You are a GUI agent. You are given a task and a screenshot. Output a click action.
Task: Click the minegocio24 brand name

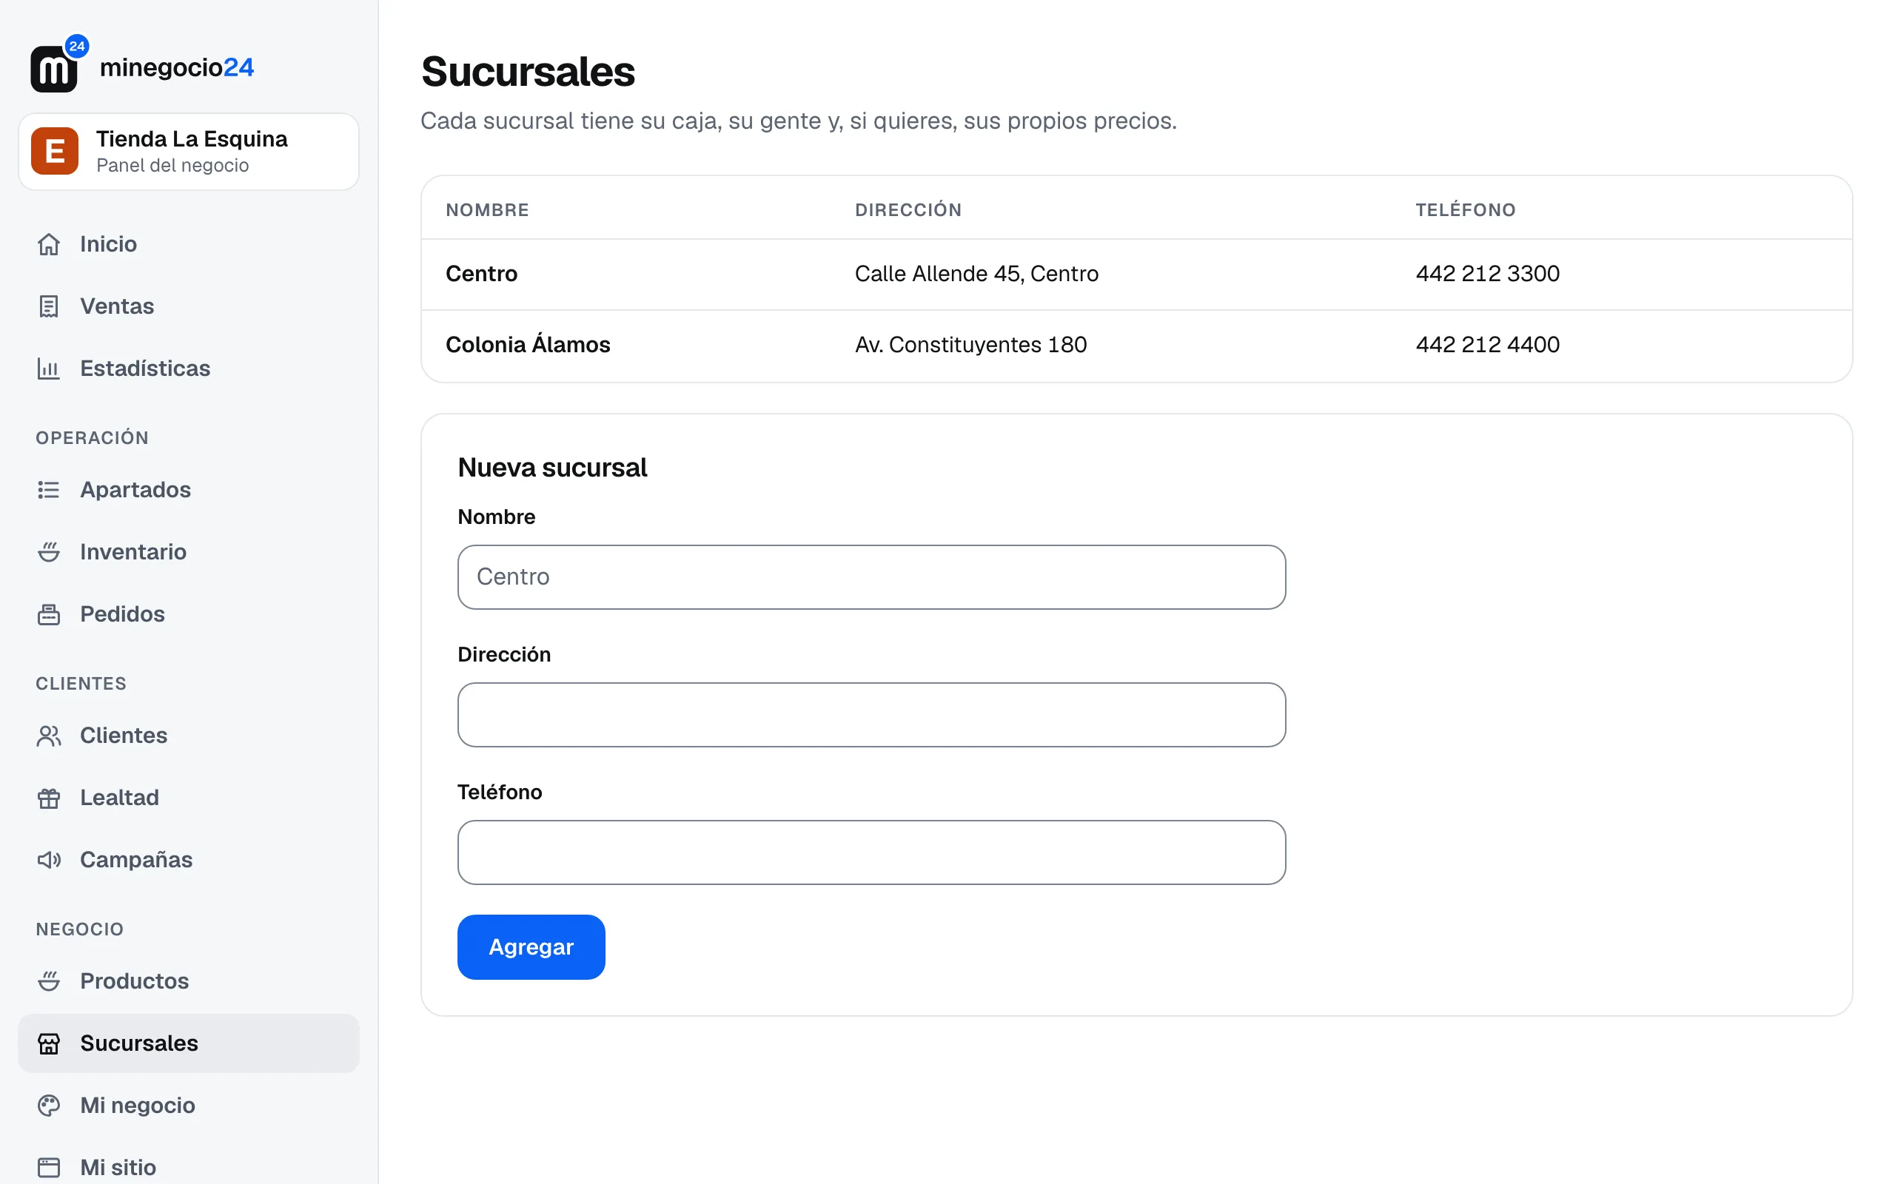tap(177, 67)
